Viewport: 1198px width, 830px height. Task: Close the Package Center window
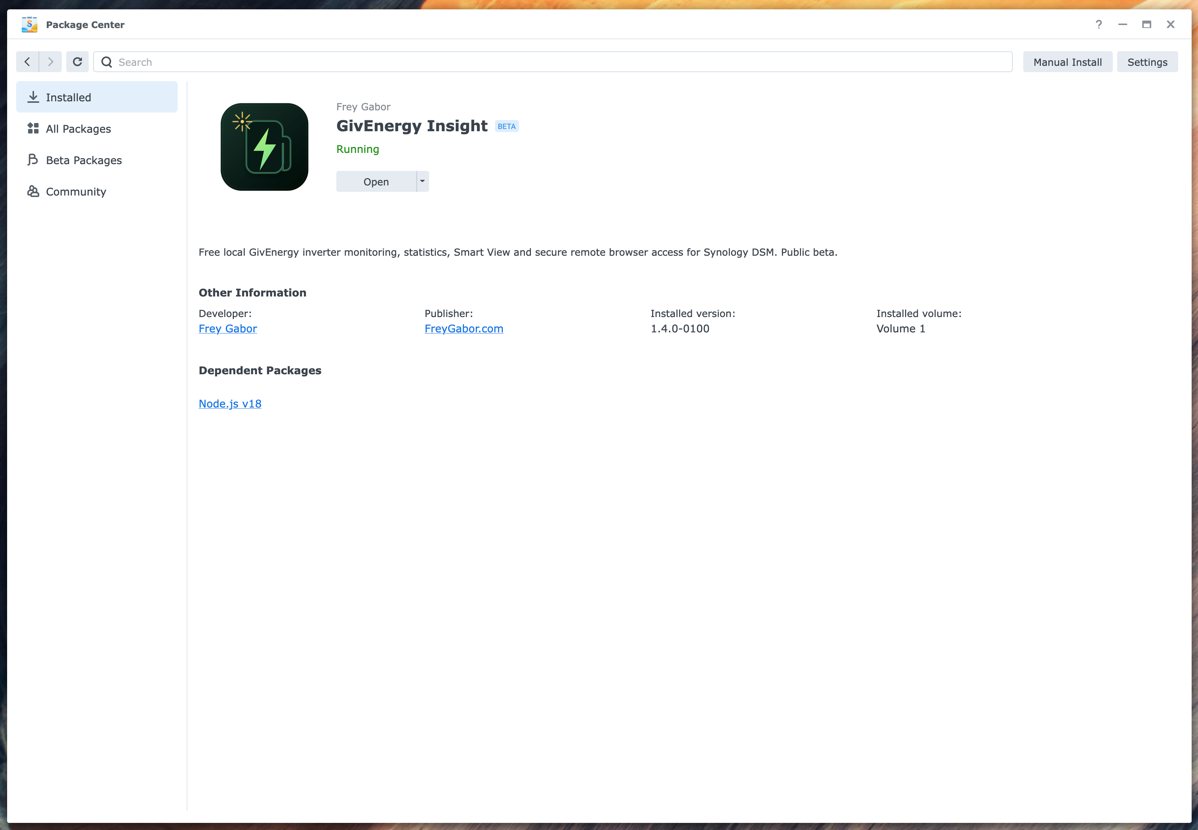pos(1170,24)
